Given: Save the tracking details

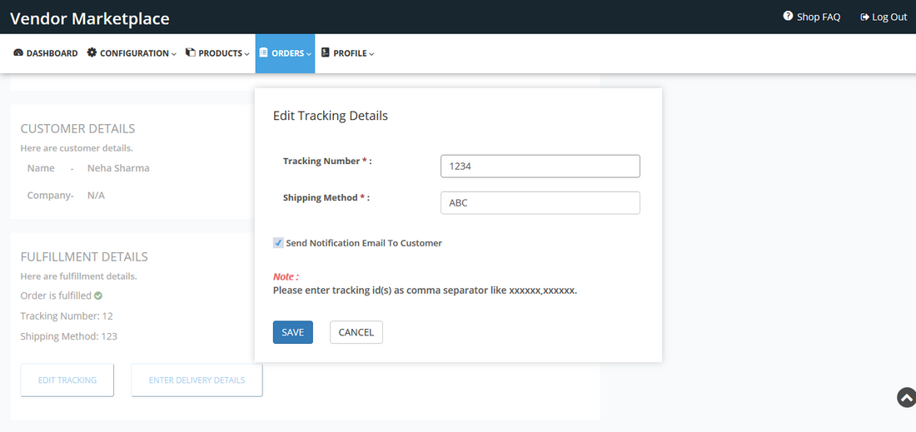Looking at the screenshot, I should coord(292,332).
